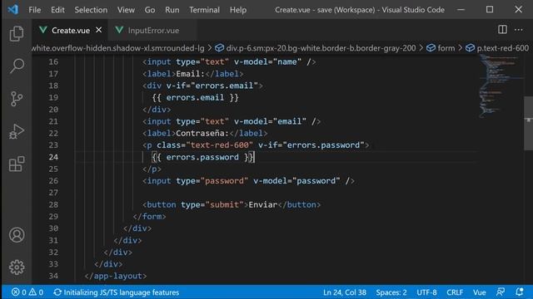Open the editor More Actions menu

point(518,30)
